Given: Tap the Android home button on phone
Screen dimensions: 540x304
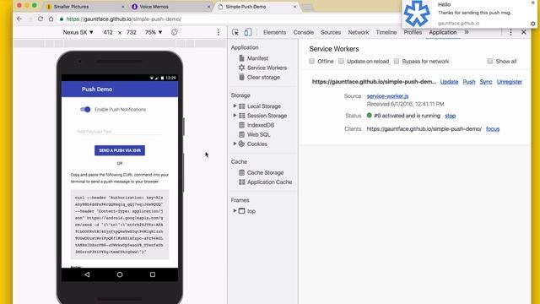Looking at the screenshot, I should (x=120, y=274).
